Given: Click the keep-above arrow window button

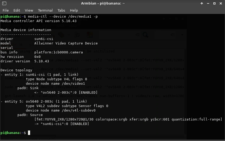Looking at the screenshot, I should point(202,3).
